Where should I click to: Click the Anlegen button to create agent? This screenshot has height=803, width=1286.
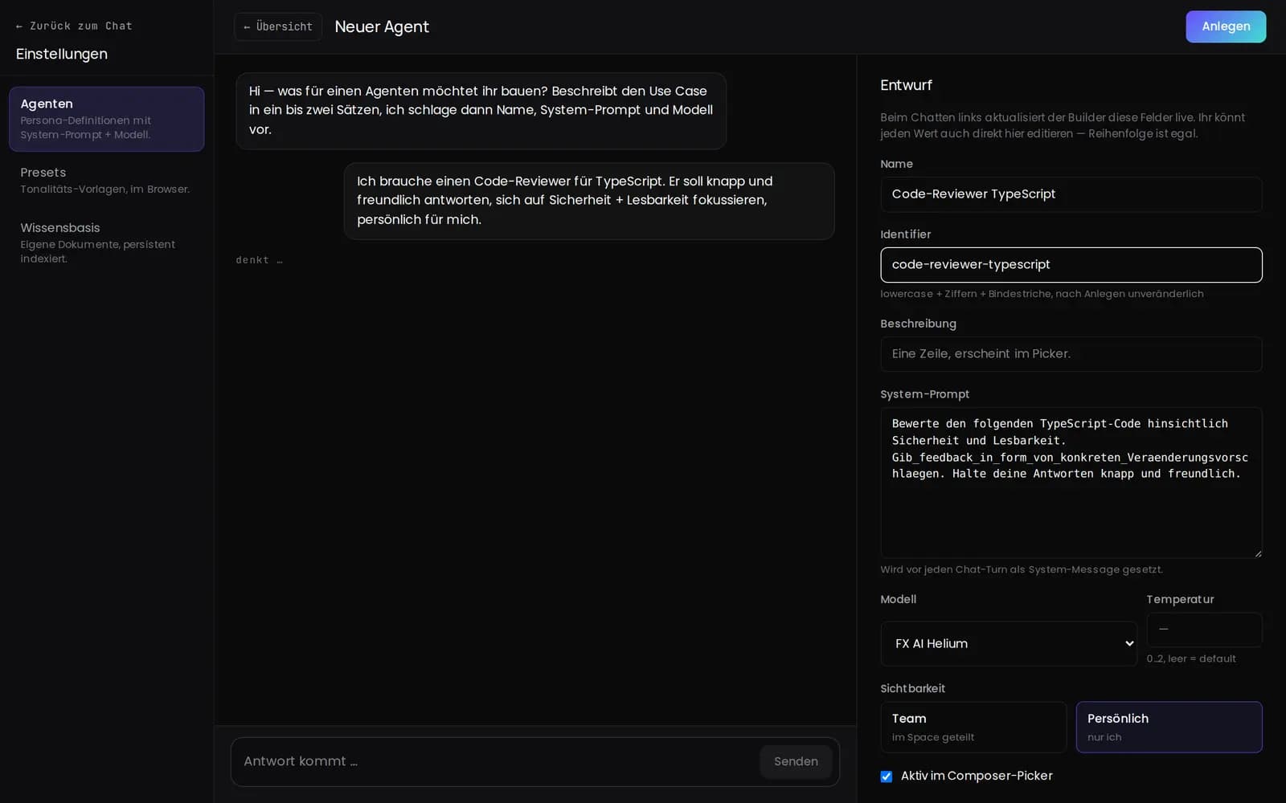point(1225,26)
